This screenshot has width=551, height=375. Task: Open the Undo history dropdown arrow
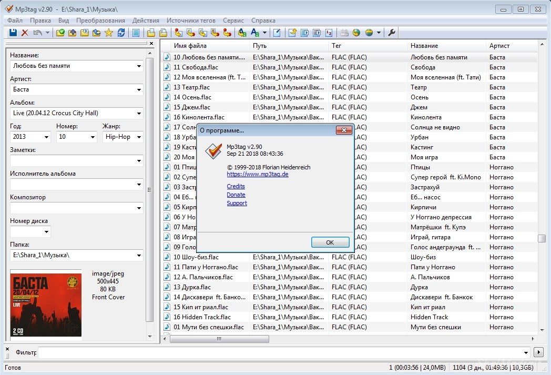pos(47,33)
